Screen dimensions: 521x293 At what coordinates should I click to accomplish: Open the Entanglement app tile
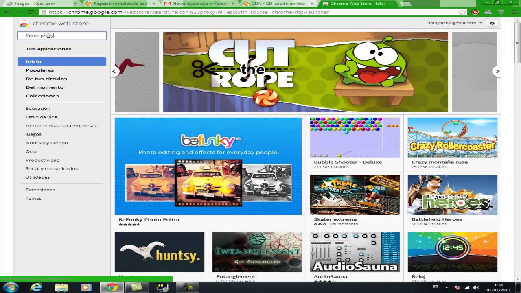(257, 256)
